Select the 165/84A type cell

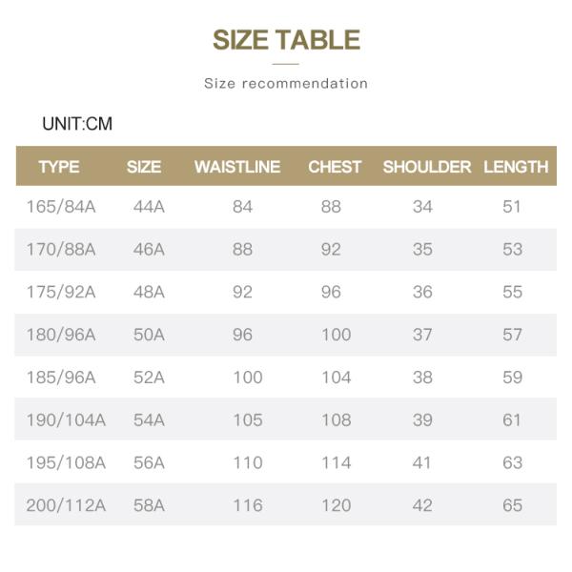tap(61, 207)
